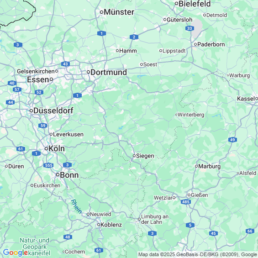This screenshot has height=258, width=258.
Task: Select the Siegen city label
Action: 145,156
